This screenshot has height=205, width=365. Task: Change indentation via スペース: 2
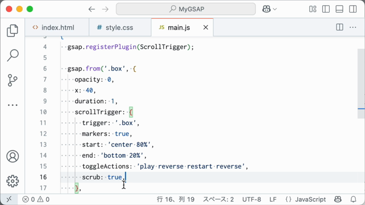(218, 199)
